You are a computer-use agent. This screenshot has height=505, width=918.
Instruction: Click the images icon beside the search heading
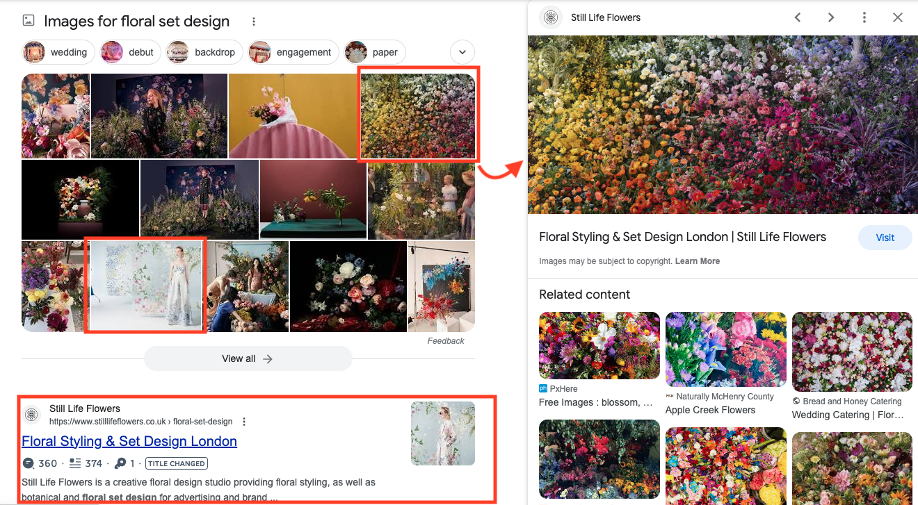(x=28, y=20)
